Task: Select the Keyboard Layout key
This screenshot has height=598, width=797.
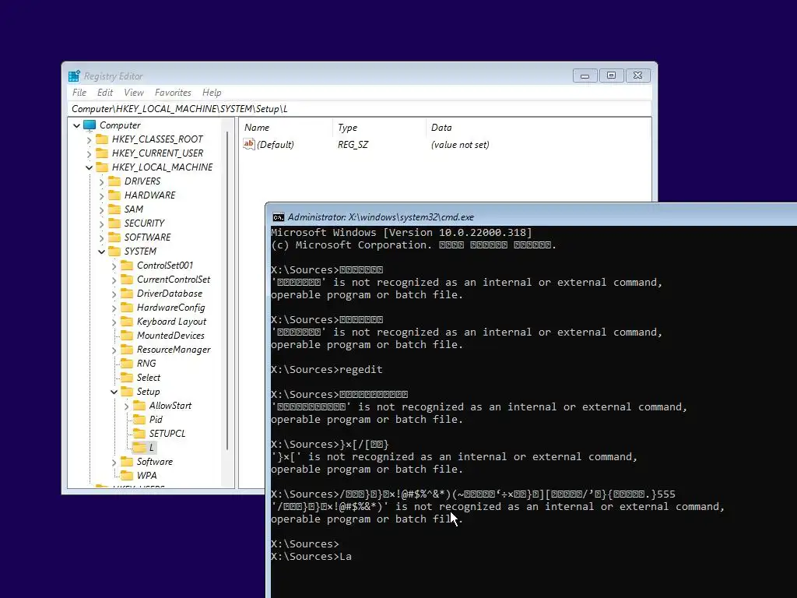Action: [171, 322]
